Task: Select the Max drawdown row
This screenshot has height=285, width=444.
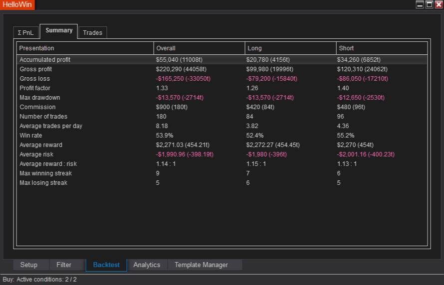Action: coord(40,98)
